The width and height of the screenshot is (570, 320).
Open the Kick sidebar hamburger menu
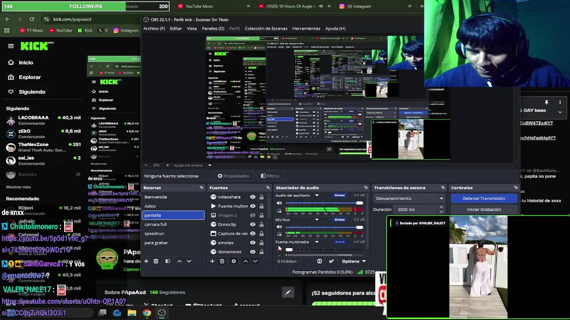pos(11,46)
